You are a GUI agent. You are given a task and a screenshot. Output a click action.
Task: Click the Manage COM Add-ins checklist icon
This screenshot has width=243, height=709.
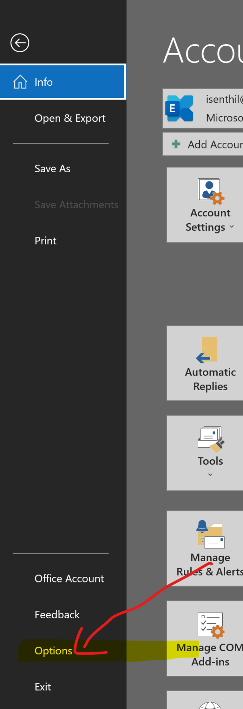pyautogui.click(x=211, y=625)
